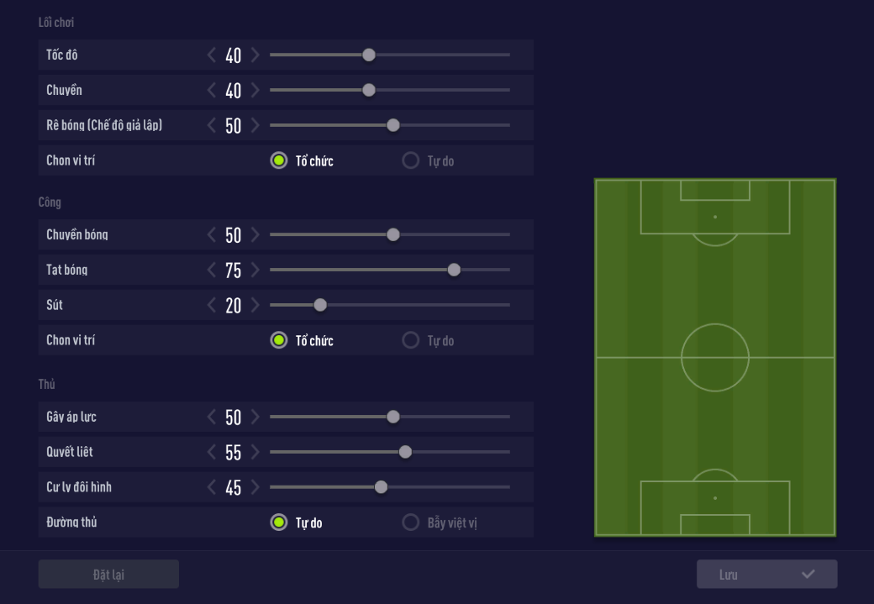Increase Tạt bóng value with right arrow

(255, 270)
